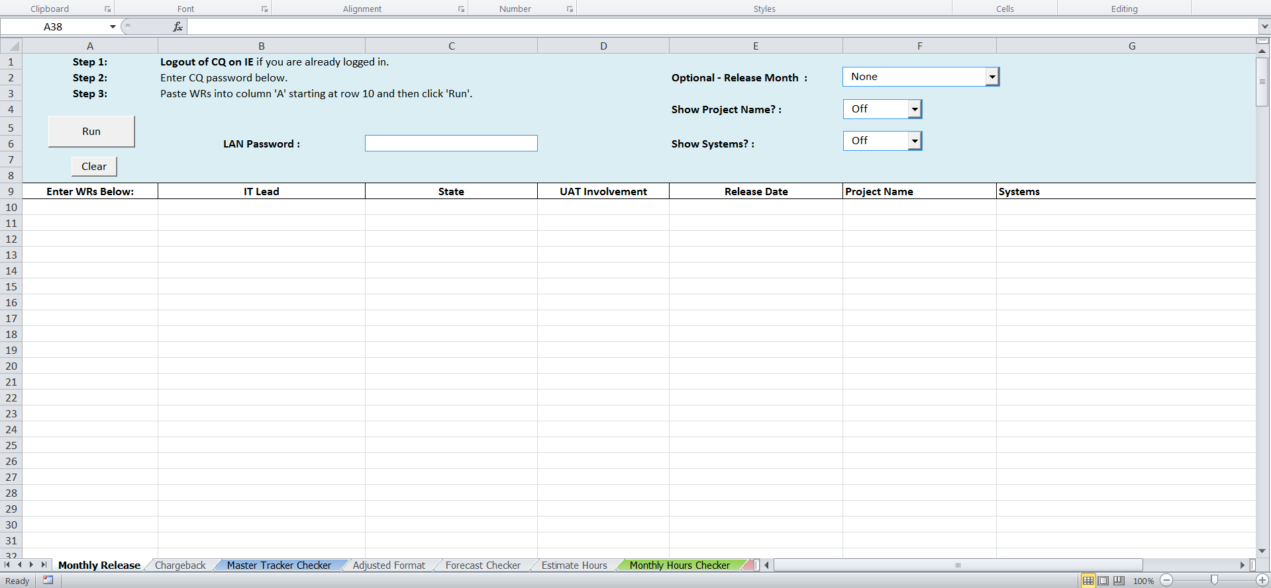Viewport: 1271px width, 588px height.
Task: Click vertical scrollbar down arrow
Action: [x=1262, y=551]
